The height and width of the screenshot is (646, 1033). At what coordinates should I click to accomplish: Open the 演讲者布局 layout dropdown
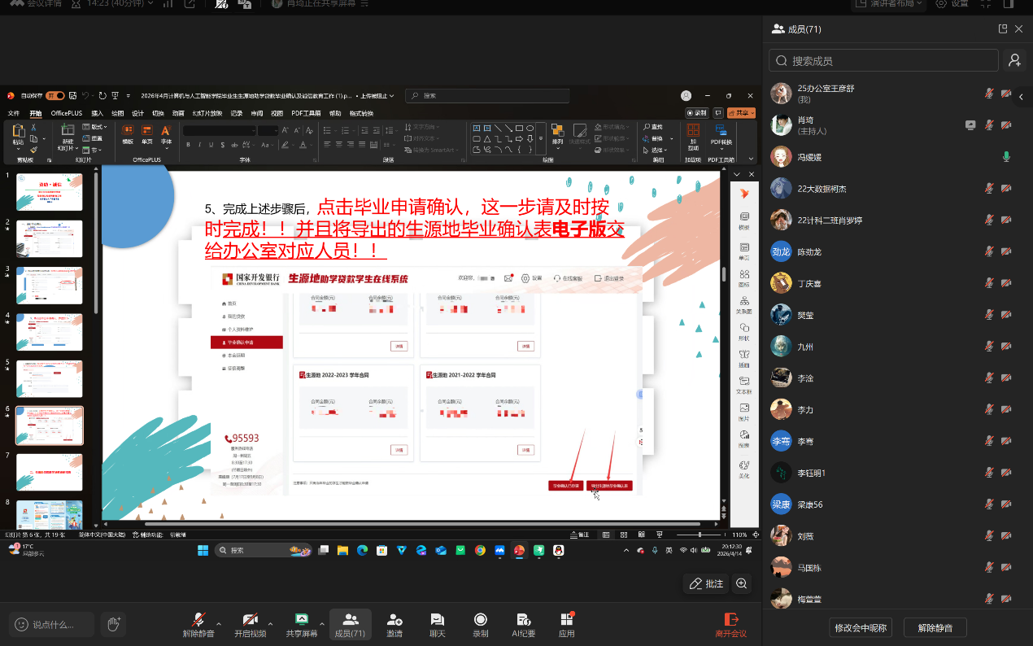click(887, 4)
